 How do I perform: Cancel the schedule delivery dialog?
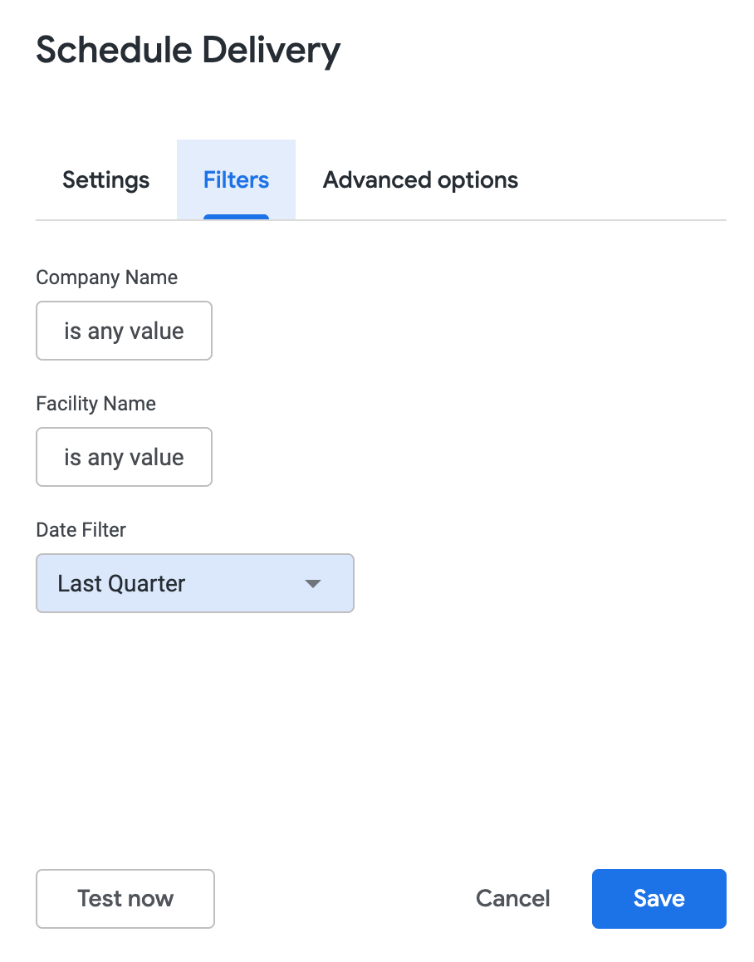[x=512, y=898]
